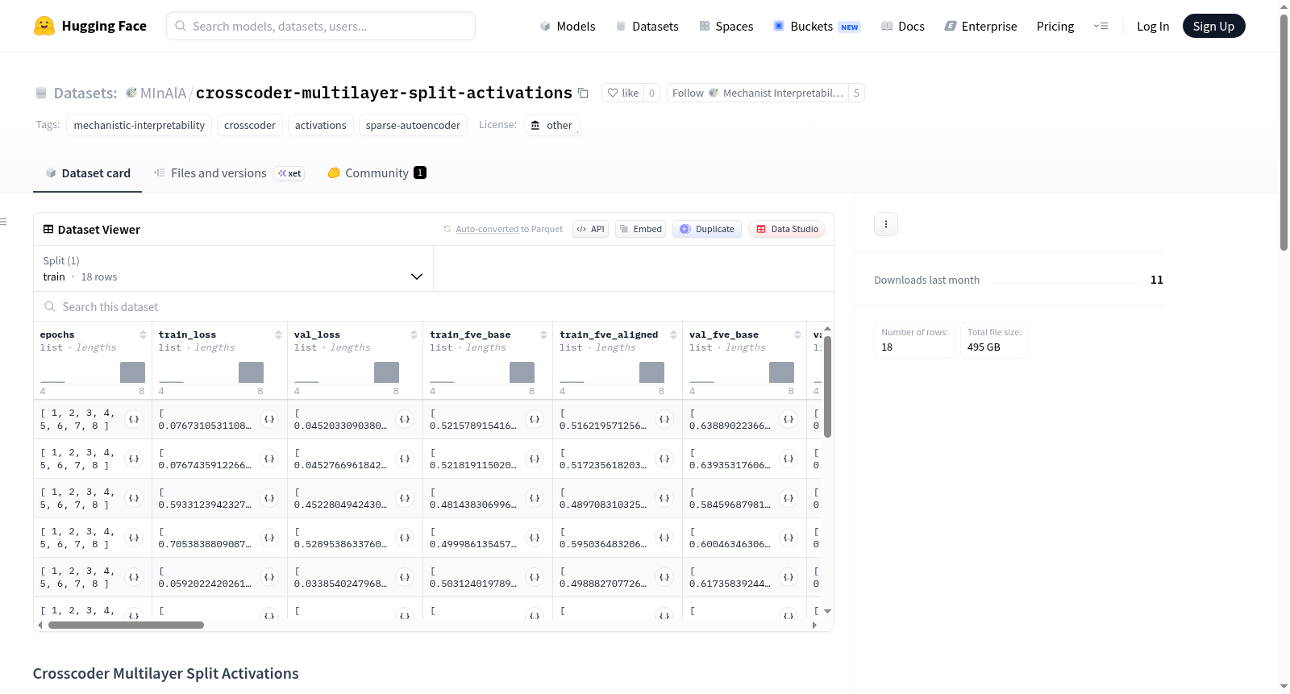Expand val_fve_base cell 0.63889022366
1290x694 pixels.
tap(789, 419)
